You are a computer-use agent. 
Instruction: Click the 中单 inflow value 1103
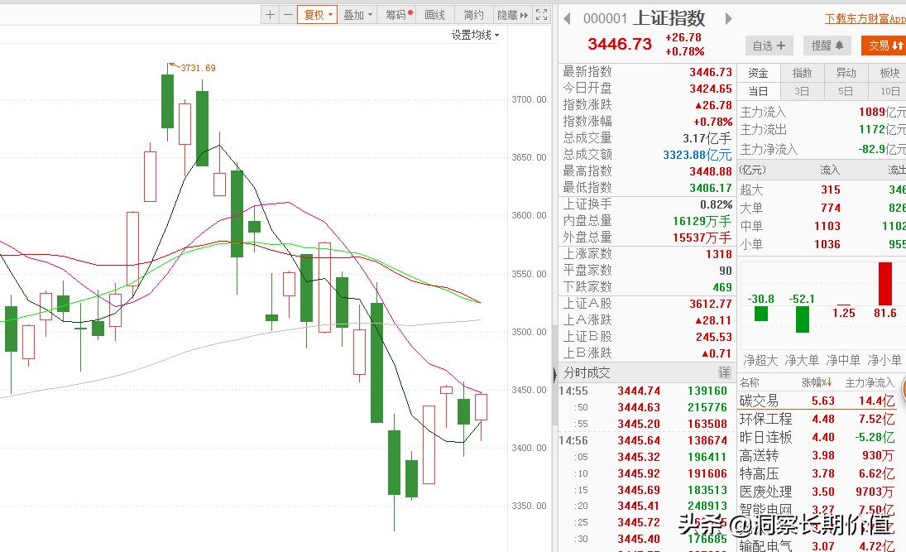pos(827,226)
